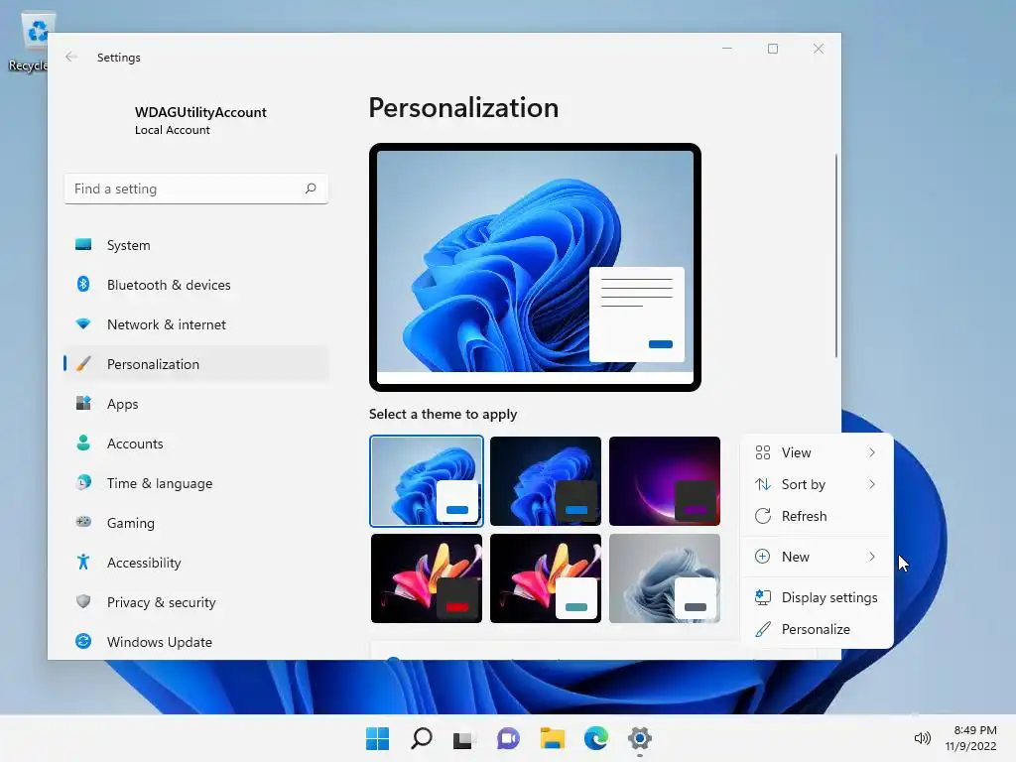Viewport: 1016px width, 762px height.
Task: Select New in the context menu
Action: click(x=817, y=557)
